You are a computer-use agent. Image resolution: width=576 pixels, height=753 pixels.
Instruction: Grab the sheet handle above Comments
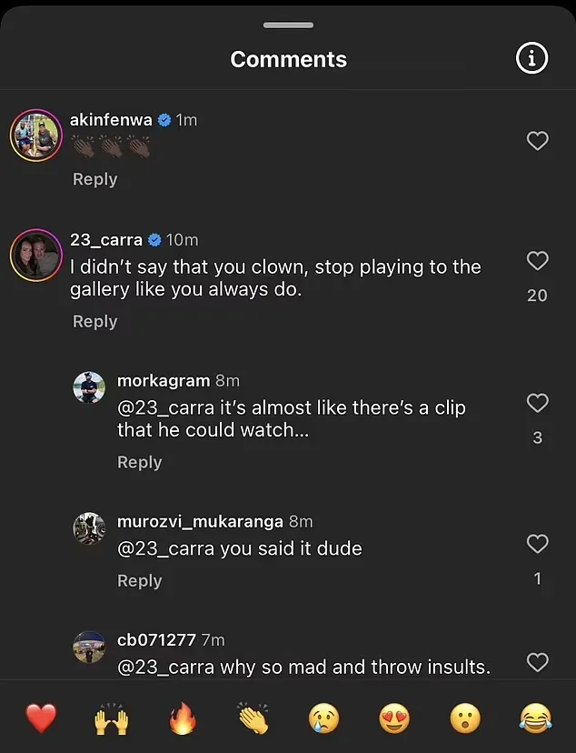[x=288, y=25]
